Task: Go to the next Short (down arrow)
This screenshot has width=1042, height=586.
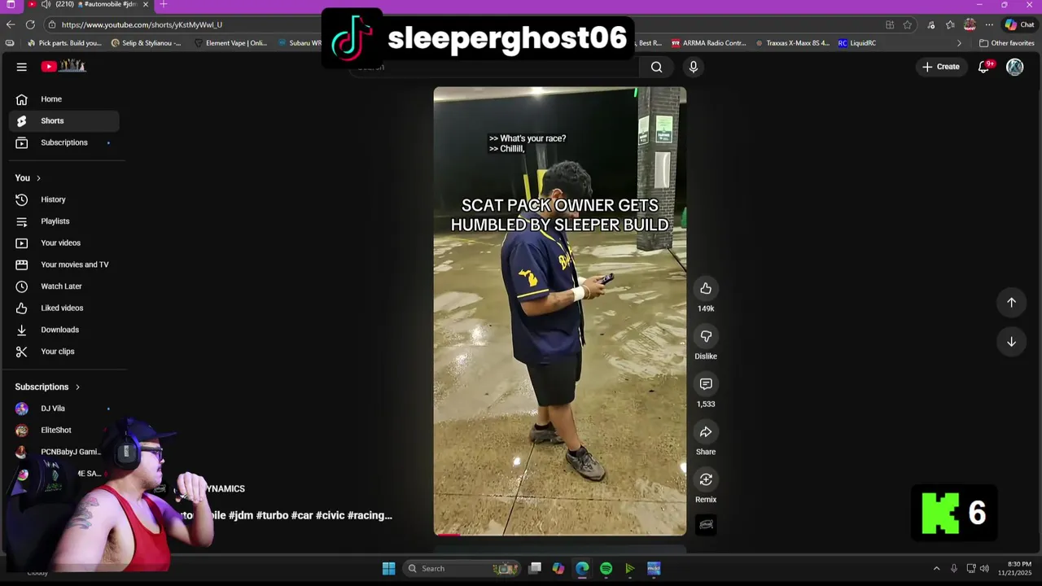Action: (1011, 342)
